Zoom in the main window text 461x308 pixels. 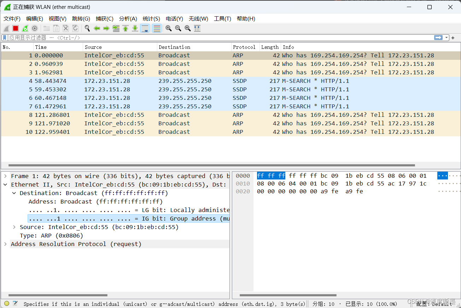[x=169, y=28]
